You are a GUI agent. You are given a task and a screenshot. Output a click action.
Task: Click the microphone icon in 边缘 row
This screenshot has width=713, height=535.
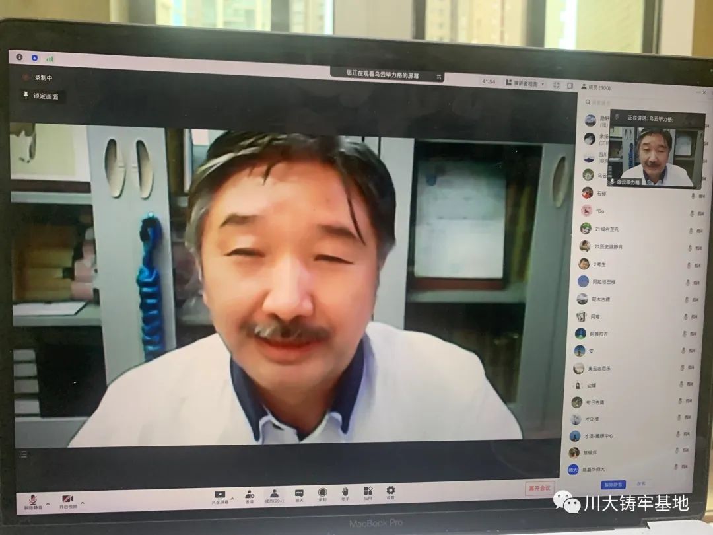pyautogui.click(x=681, y=384)
